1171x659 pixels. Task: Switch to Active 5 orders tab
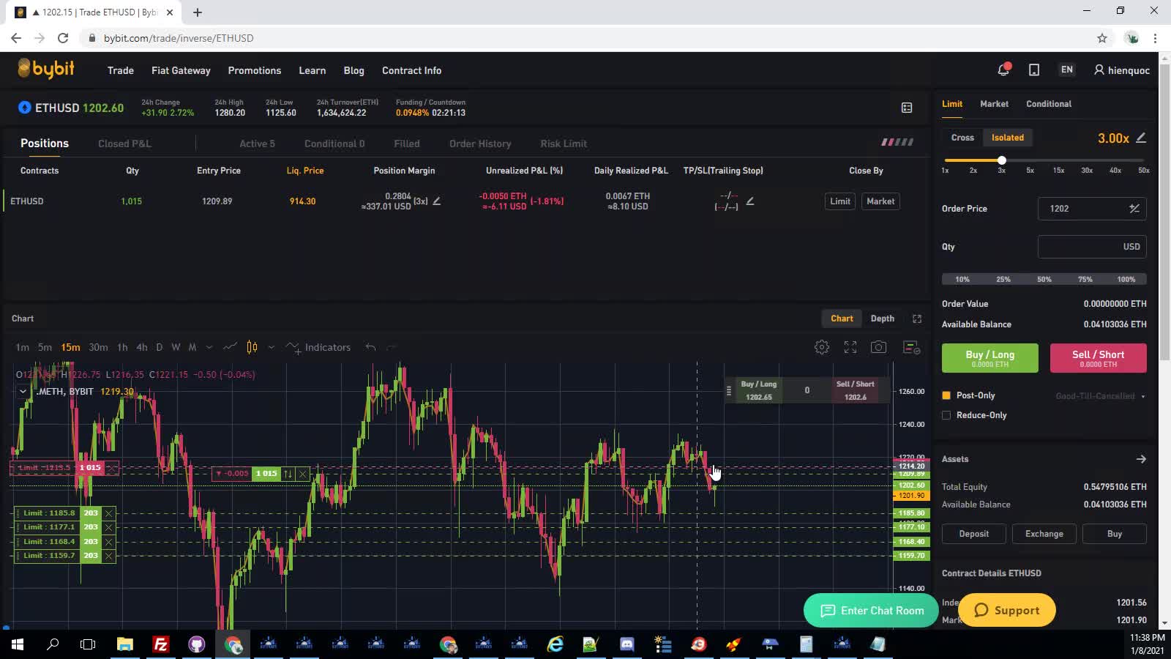(257, 144)
